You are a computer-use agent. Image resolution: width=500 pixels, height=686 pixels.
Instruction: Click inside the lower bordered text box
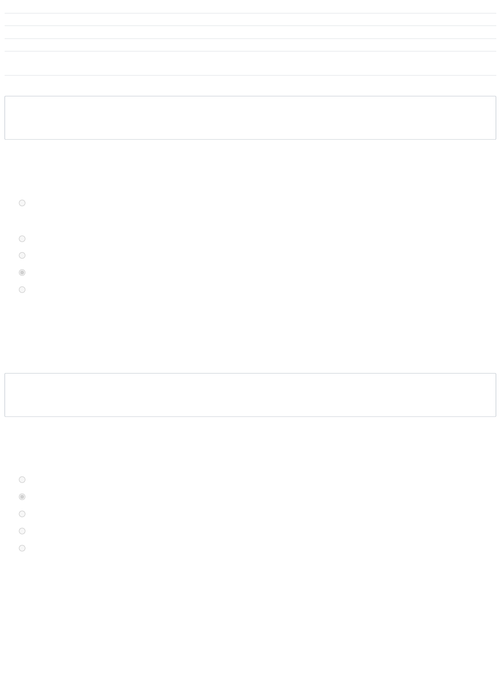click(250, 395)
